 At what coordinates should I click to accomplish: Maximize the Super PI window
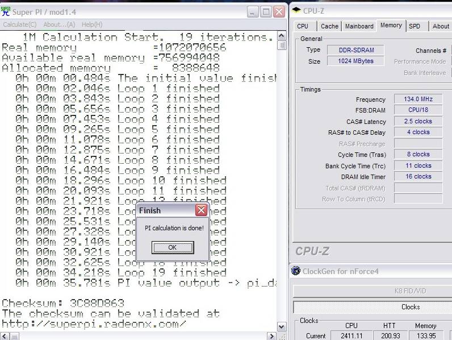(x=266, y=12)
